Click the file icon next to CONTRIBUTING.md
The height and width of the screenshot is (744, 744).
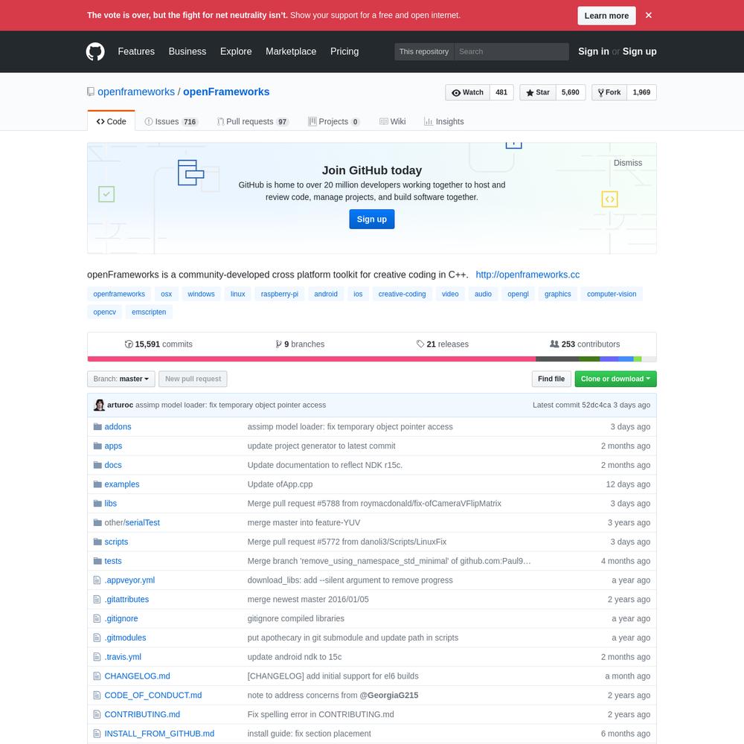(97, 714)
